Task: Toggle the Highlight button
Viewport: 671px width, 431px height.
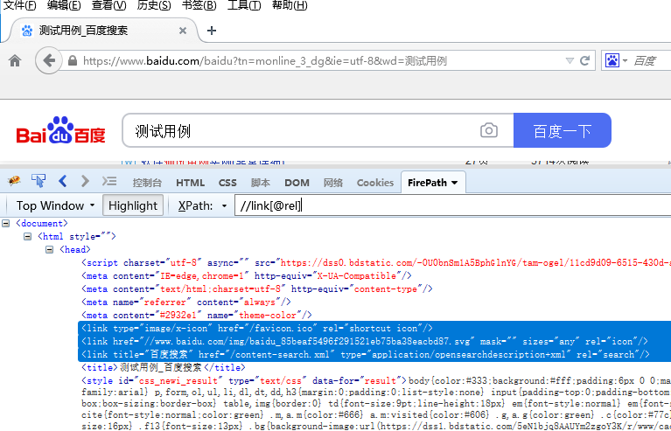Action: click(x=133, y=205)
